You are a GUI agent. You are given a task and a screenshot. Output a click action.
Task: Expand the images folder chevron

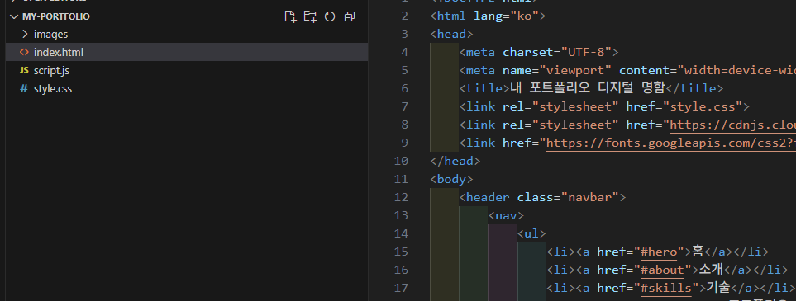24,35
